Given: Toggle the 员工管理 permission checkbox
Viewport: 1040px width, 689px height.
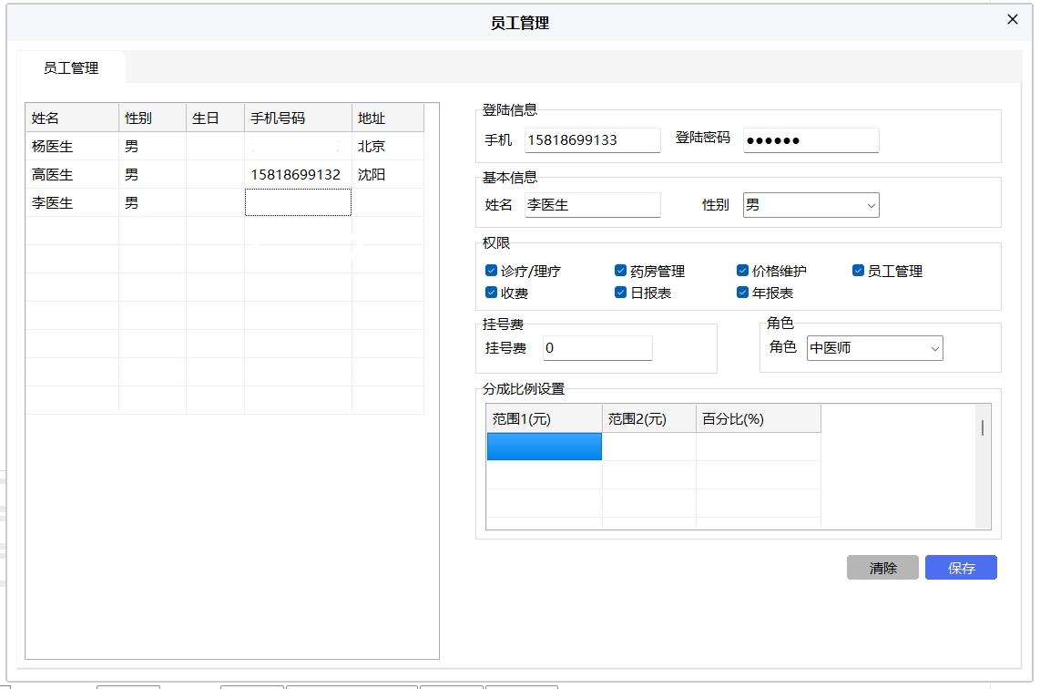Looking at the screenshot, I should 859,271.
